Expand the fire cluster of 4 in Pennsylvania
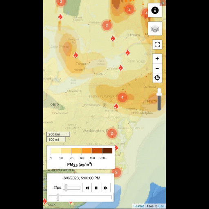This screenshot has width=209, height=209. (122, 98)
